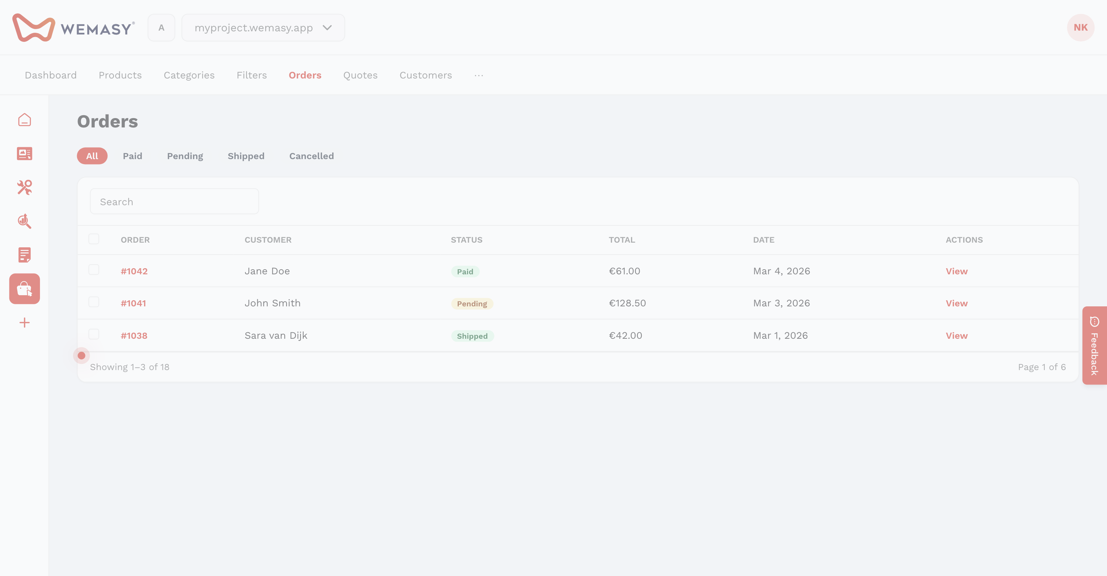Click the TOTAL column header

pos(622,240)
